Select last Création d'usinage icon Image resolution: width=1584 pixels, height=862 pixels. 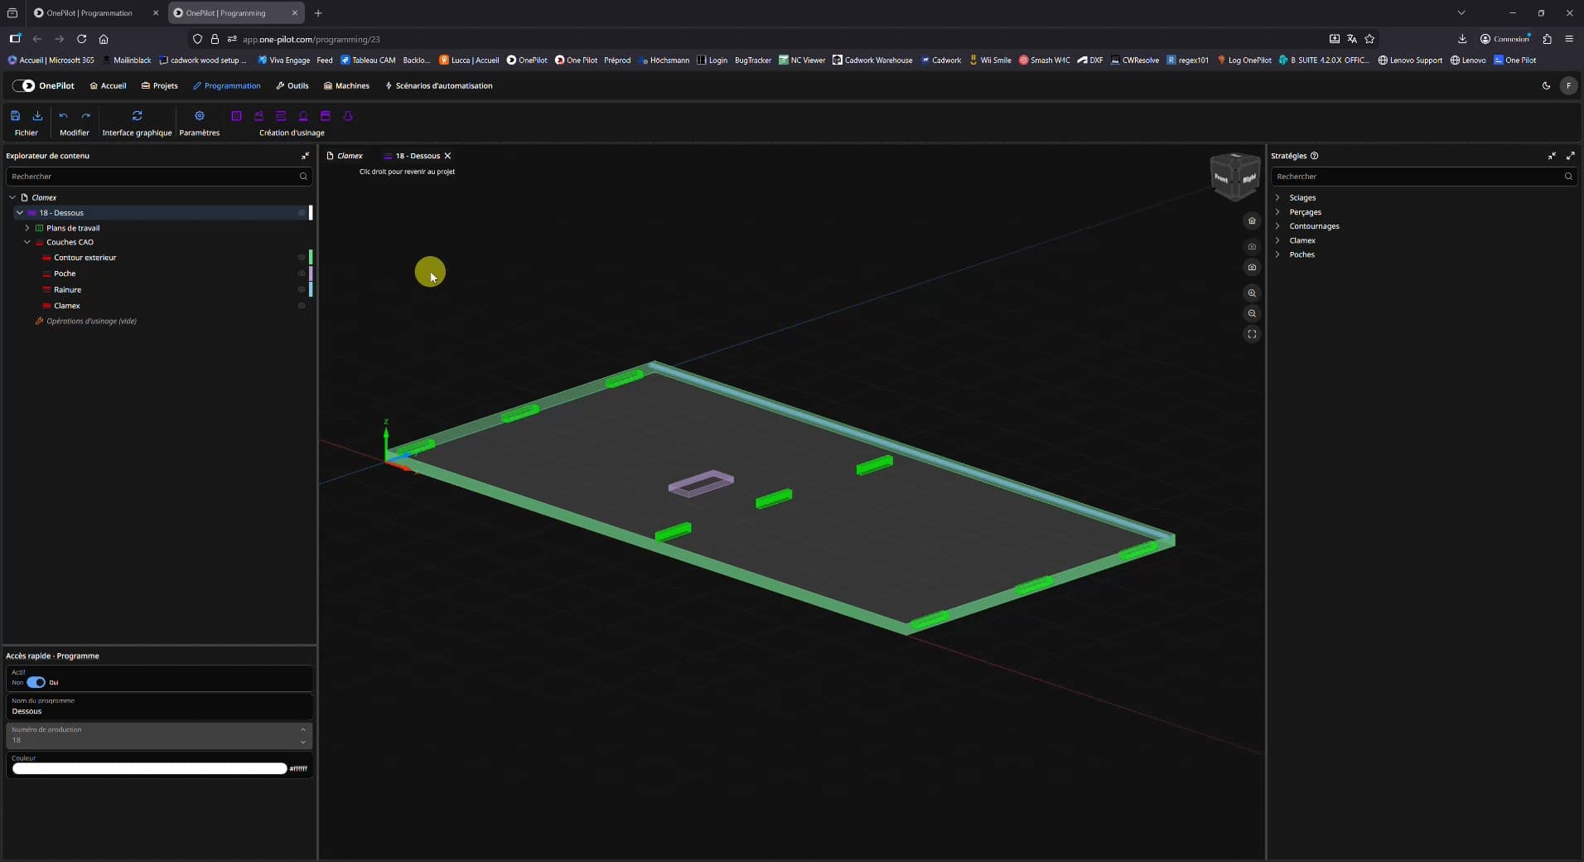[348, 116]
